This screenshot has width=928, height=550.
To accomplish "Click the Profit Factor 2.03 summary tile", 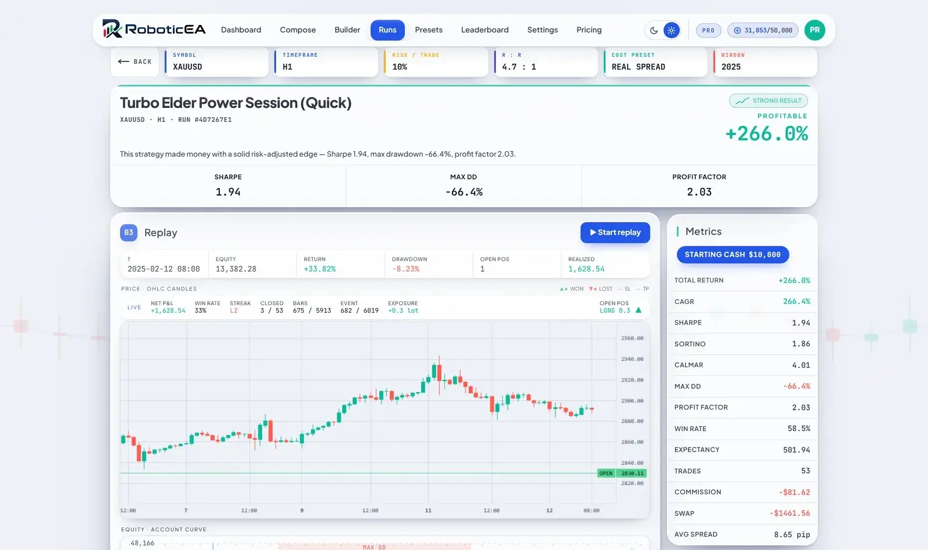I will pos(699,186).
